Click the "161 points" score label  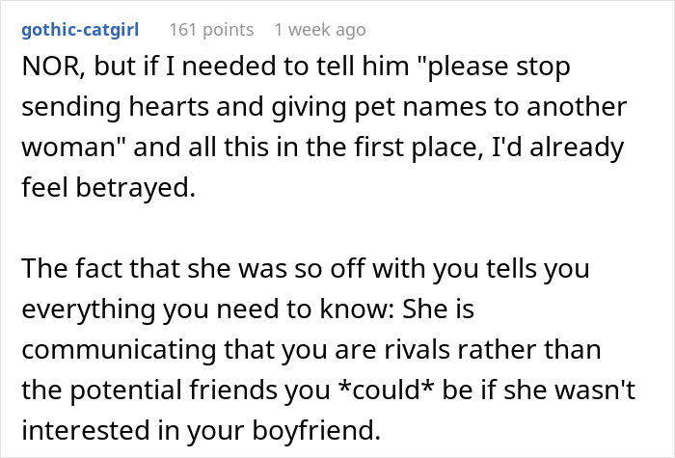(x=210, y=30)
